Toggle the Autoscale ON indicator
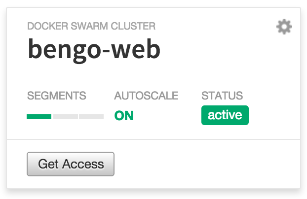The width and height of the screenshot is (307, 199). click(124, 116)
